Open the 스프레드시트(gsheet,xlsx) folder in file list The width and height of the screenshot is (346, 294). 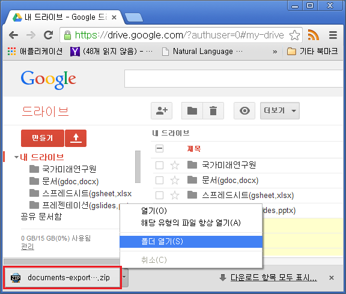point(248,195)
